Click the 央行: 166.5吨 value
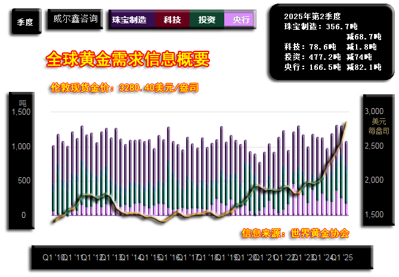The width and height of the screenshot is (399, 277). [313, 67]
